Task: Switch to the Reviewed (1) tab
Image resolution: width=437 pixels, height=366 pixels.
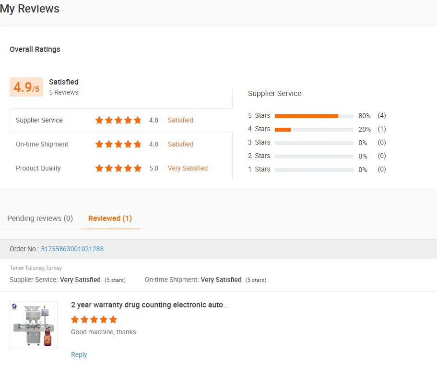Action: coord(110,219)
